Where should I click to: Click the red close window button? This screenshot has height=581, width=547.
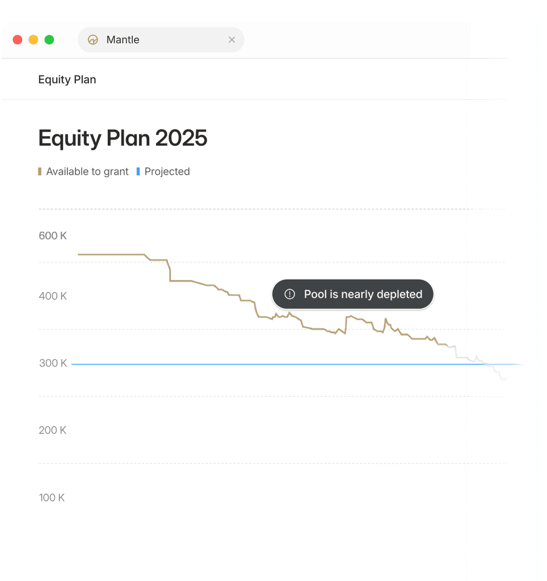18,40
